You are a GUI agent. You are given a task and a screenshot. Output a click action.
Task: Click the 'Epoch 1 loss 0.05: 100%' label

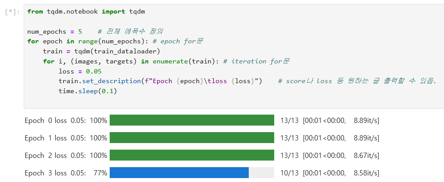[x=66, y=138]
